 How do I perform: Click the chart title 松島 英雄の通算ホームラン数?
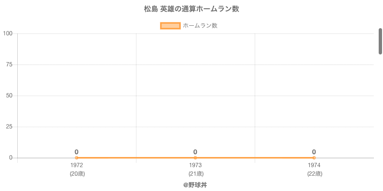(191, 9)
